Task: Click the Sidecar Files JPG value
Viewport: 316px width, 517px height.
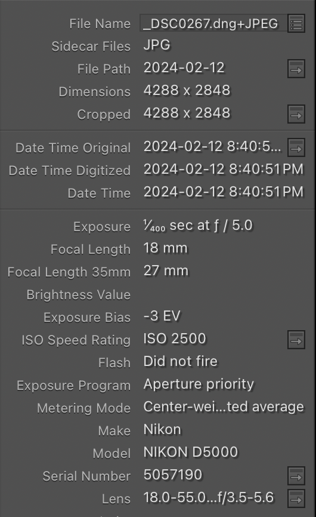Action: [157, 45]
